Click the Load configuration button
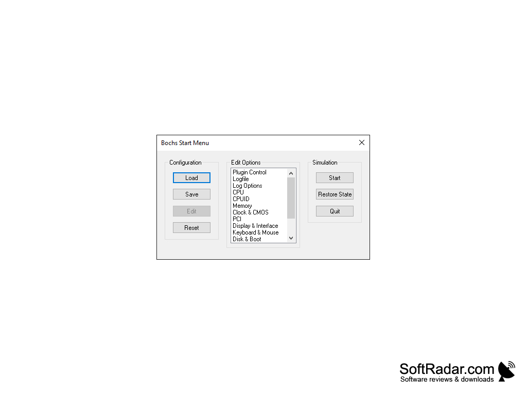The height and width of the screenshot is (395, 527). (x=191, y=177)
